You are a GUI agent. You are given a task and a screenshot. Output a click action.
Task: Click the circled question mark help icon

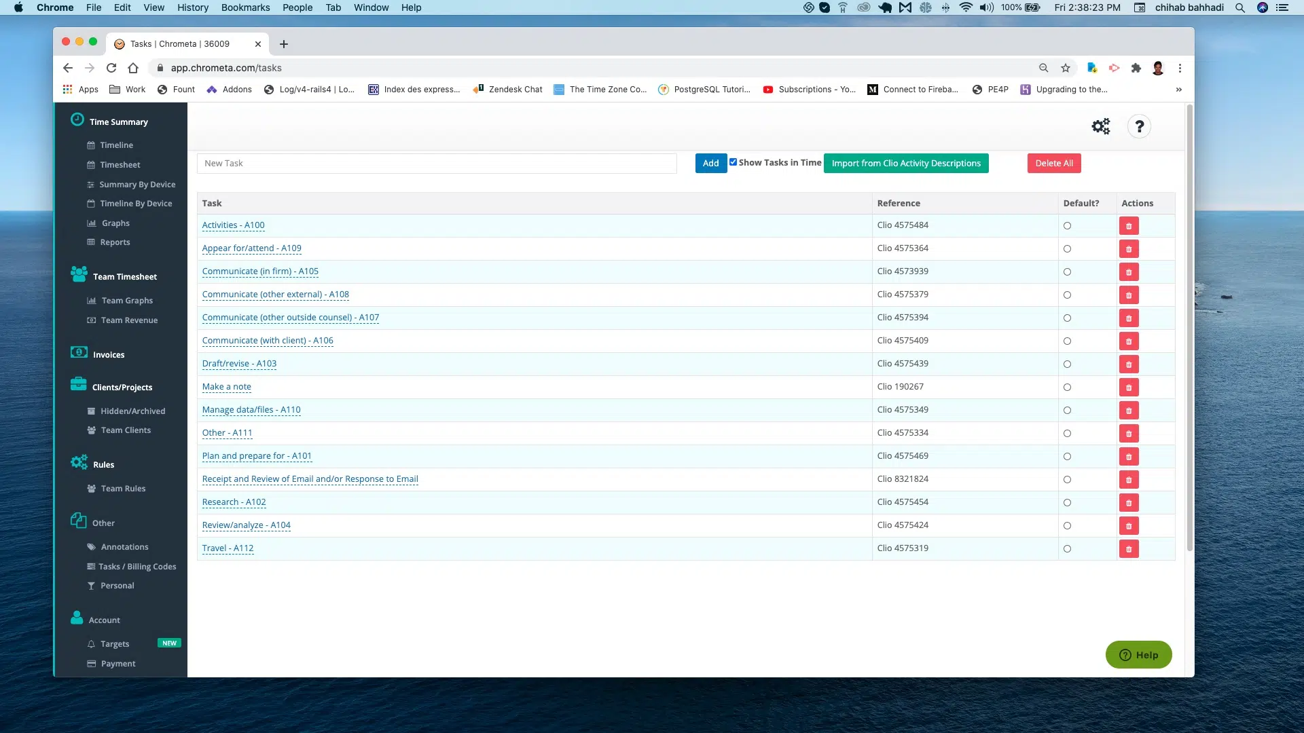point(1139,126)
